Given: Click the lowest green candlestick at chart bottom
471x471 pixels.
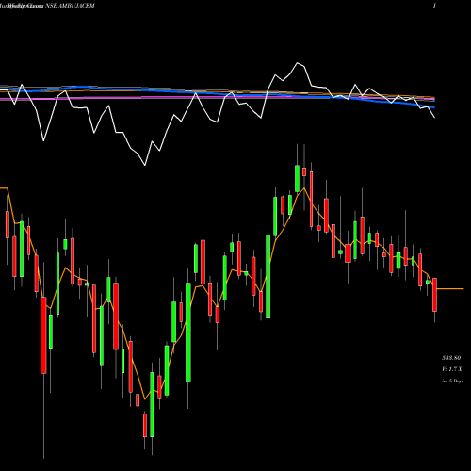Looking at the screenshot, I should tap(152, 404).
